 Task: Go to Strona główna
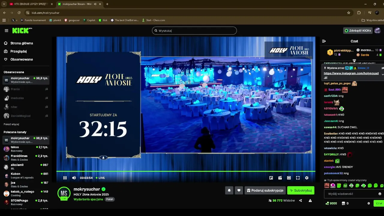tap(22, 43)
